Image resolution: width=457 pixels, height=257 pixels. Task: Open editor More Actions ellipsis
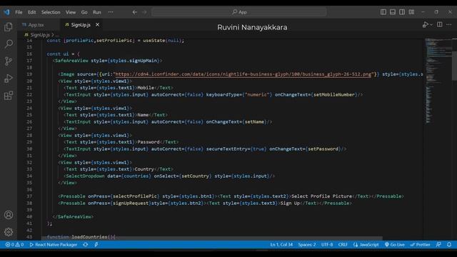click(x=449, y=24)
